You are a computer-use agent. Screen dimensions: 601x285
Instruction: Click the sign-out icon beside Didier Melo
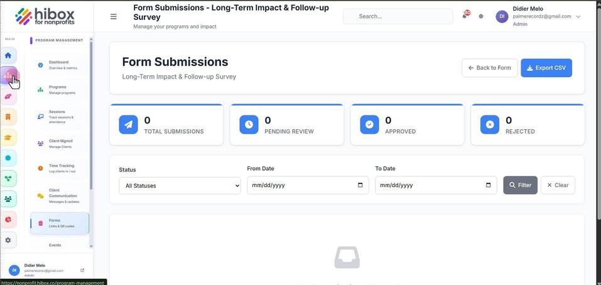[x=82, y=270]
